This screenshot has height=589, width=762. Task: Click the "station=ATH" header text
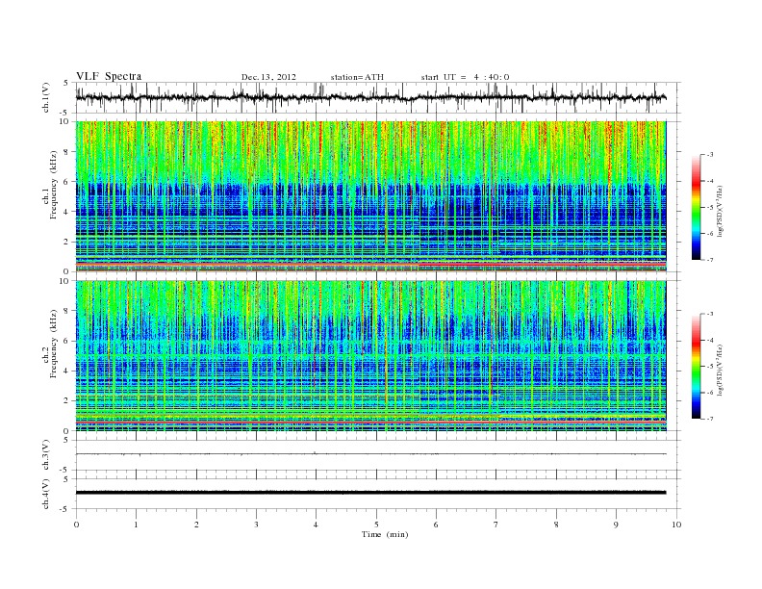pyautogui.click(x=357, y=77)
